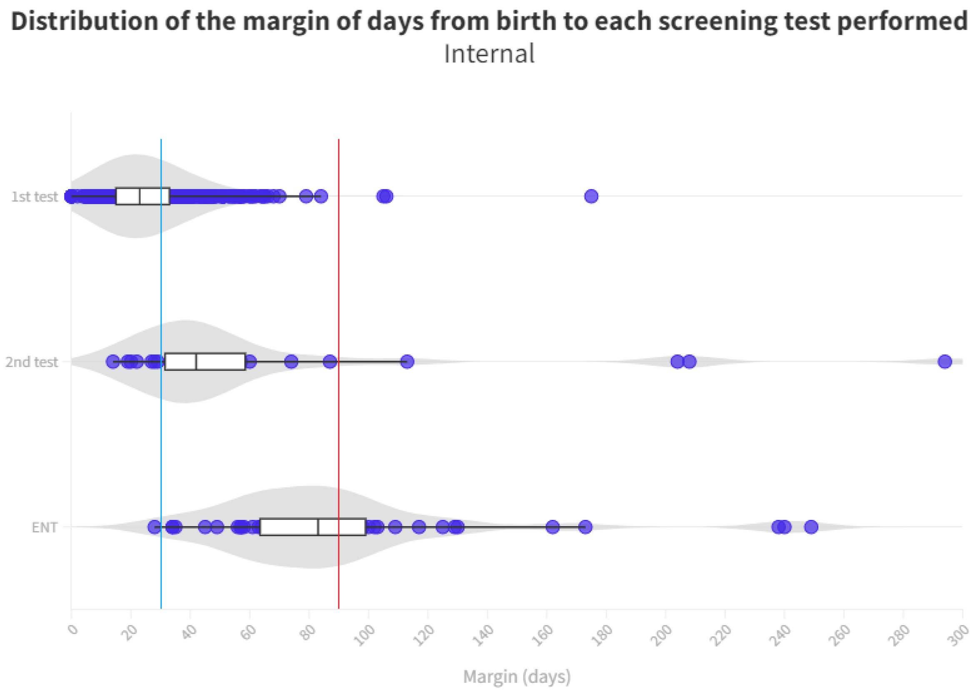Select the ENT point near 162 days
The image size is (977, 694).
click(x=552, y=527)
